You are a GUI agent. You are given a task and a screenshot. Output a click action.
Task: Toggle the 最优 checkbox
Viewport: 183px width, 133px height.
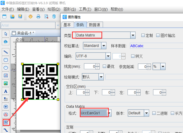point(104,66)
